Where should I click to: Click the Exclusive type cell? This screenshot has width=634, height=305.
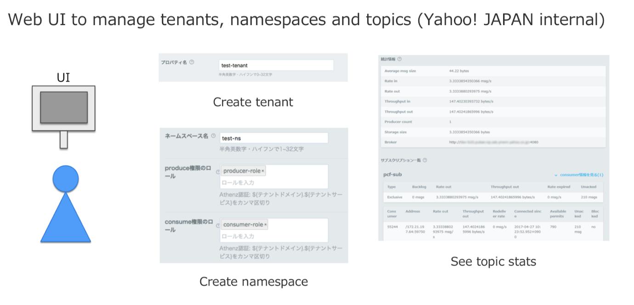pyautogui.click(x=395, y=197)
